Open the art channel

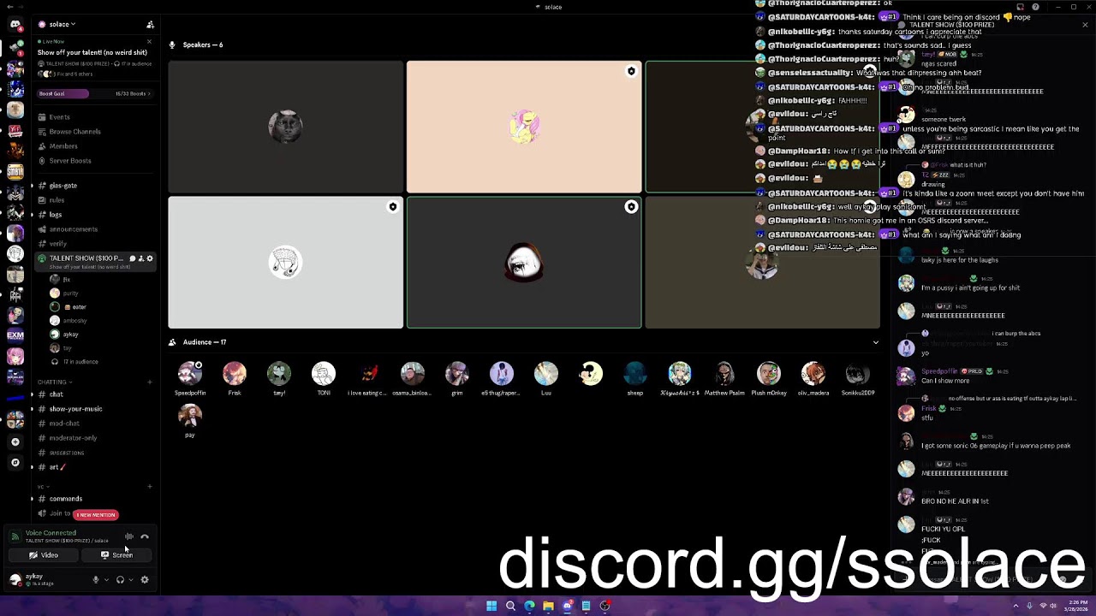coord(57,467)
